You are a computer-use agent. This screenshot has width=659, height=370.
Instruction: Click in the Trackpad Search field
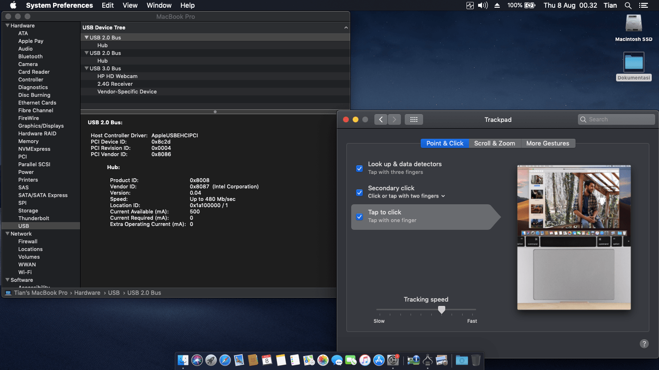click(617, 119)
